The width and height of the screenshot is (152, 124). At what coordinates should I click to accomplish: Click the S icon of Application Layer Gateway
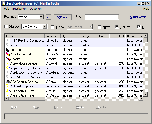[x=7, y=68]
